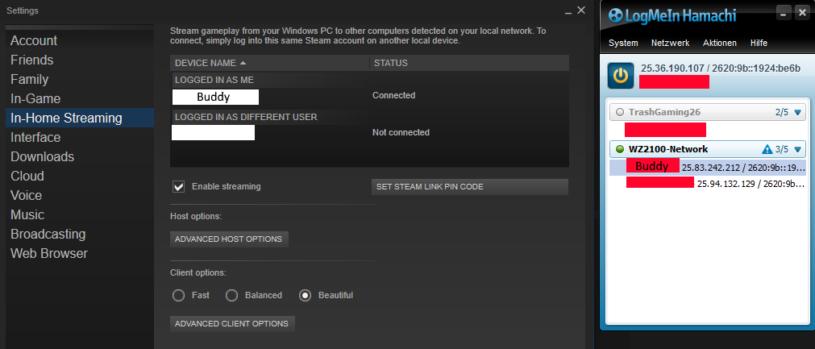Open the Aktionen menu

tap(720, 43)
